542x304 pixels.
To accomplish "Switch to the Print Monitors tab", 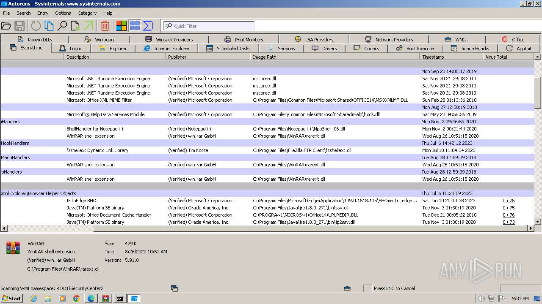I will pos(244,39).
